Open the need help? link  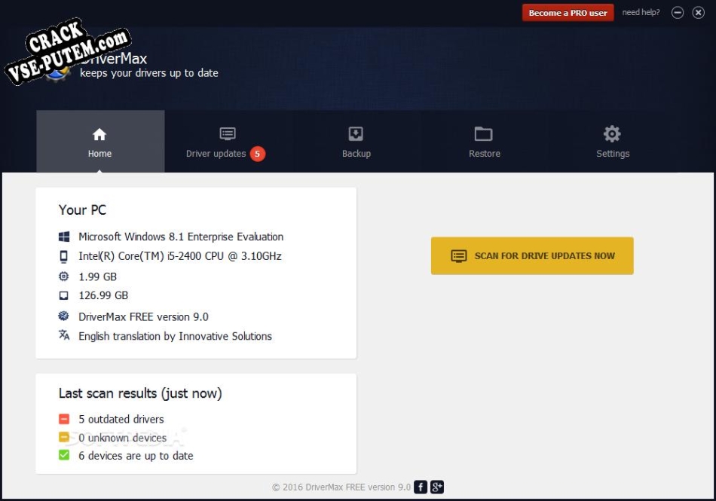pos(641,12)
